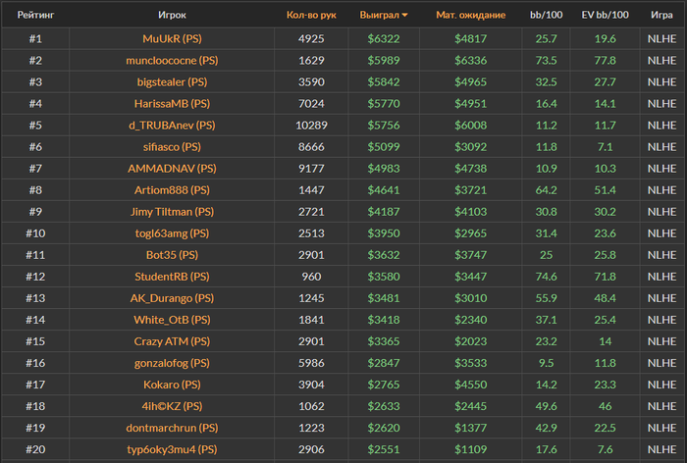
Task: Click player Crazy ATM (PS)
Action: (172, 341)
